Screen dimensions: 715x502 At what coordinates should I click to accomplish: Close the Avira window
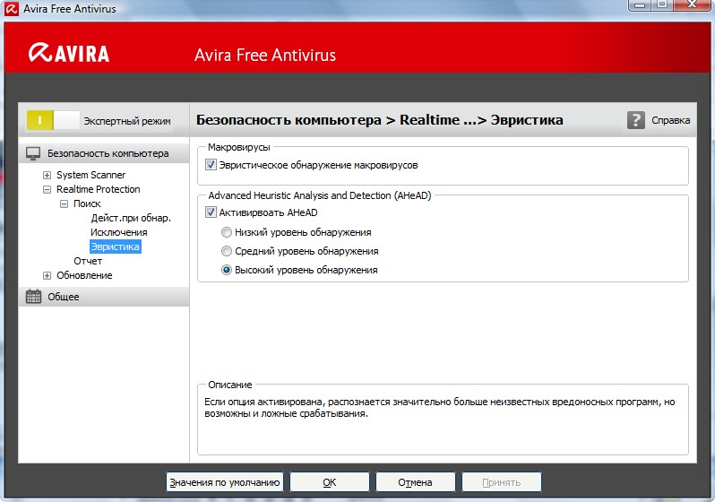point(692,5)
